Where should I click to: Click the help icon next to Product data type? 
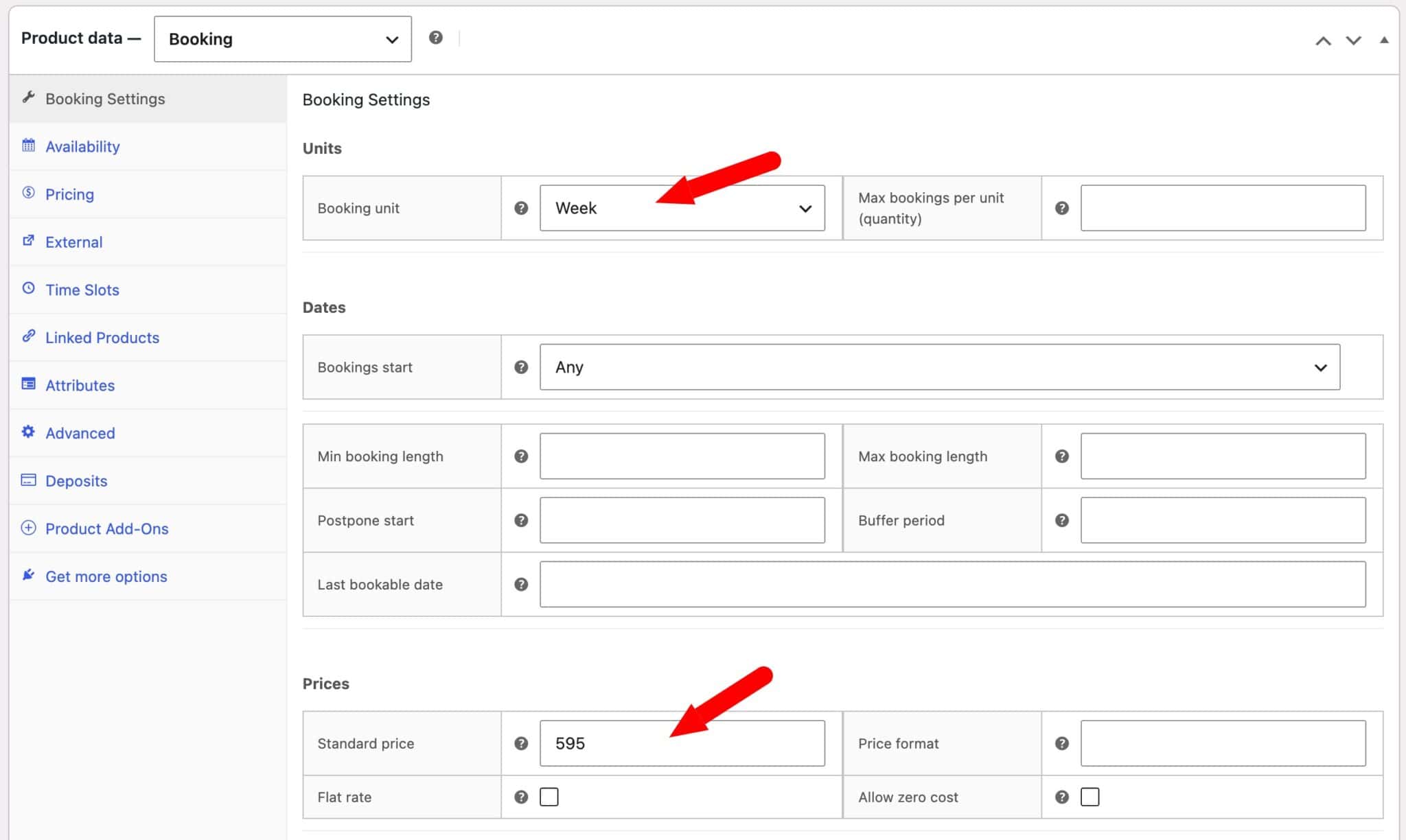tap(435, 38)
